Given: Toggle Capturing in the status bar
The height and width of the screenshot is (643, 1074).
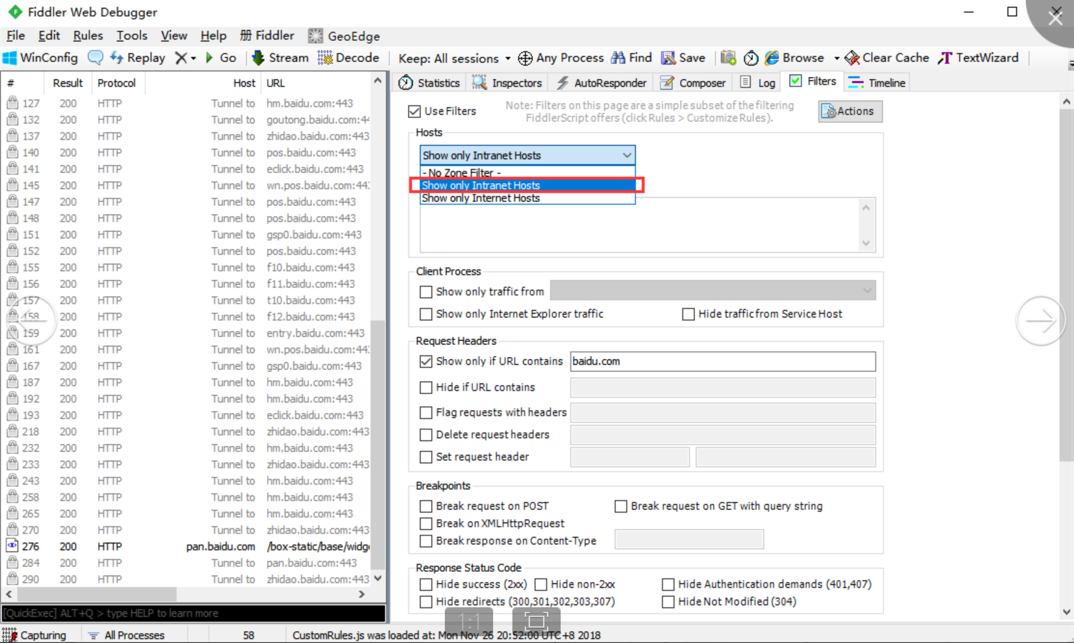Looking at the screenshot, I should pyautogui.click(x=34, y=635).
